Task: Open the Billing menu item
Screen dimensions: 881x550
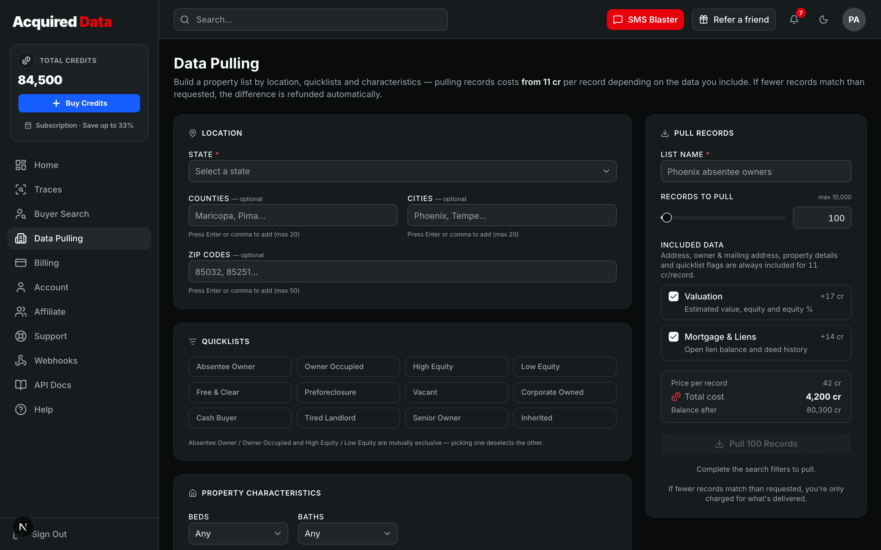Action: point(79,263)
